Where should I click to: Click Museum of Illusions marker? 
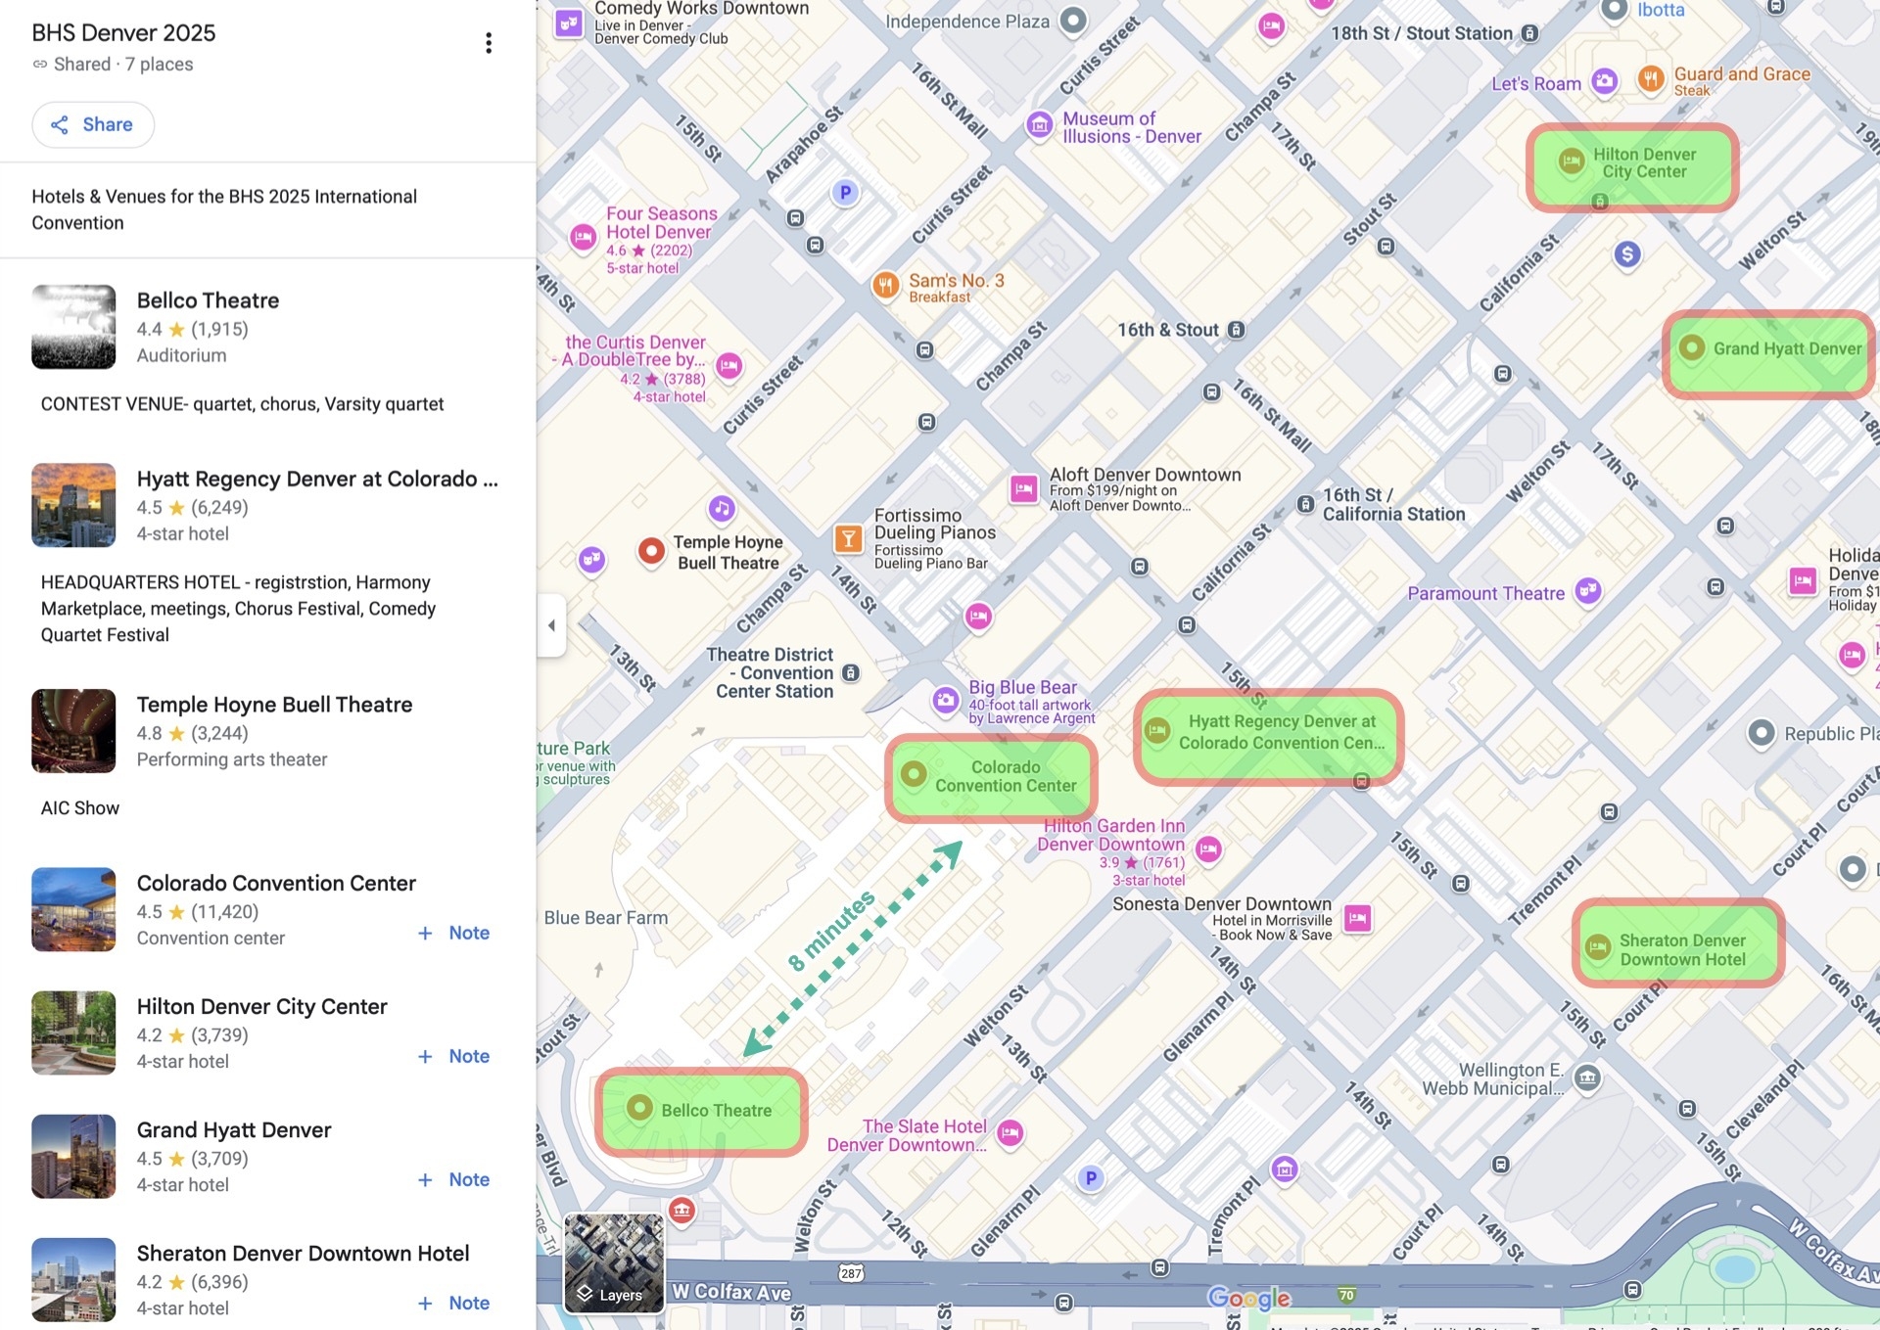[x=1039, y=125]
